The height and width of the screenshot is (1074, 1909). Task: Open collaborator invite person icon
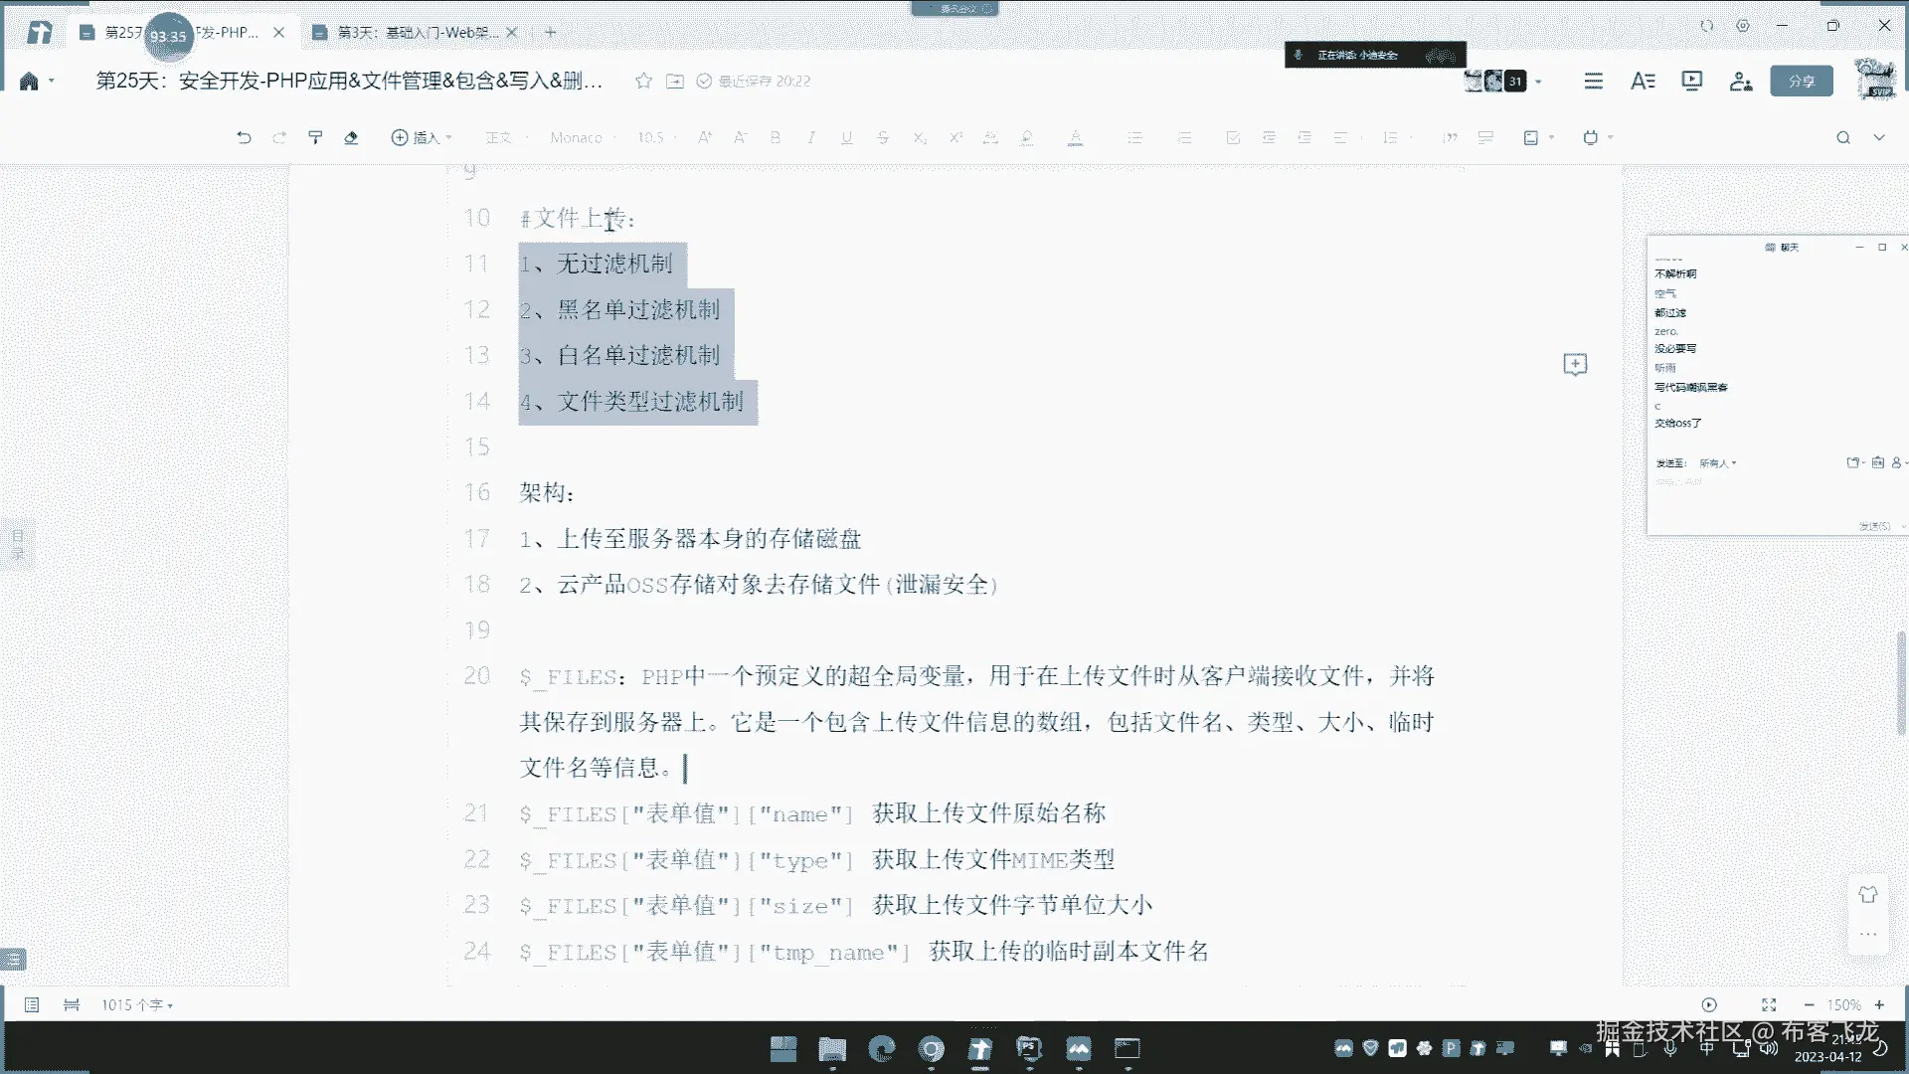[x=1740, y=81]
